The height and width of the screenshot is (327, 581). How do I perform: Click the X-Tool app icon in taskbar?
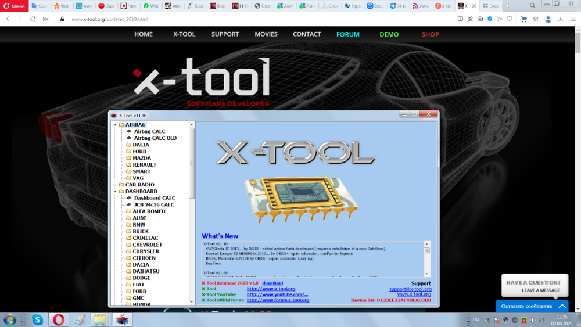point(121,319)
